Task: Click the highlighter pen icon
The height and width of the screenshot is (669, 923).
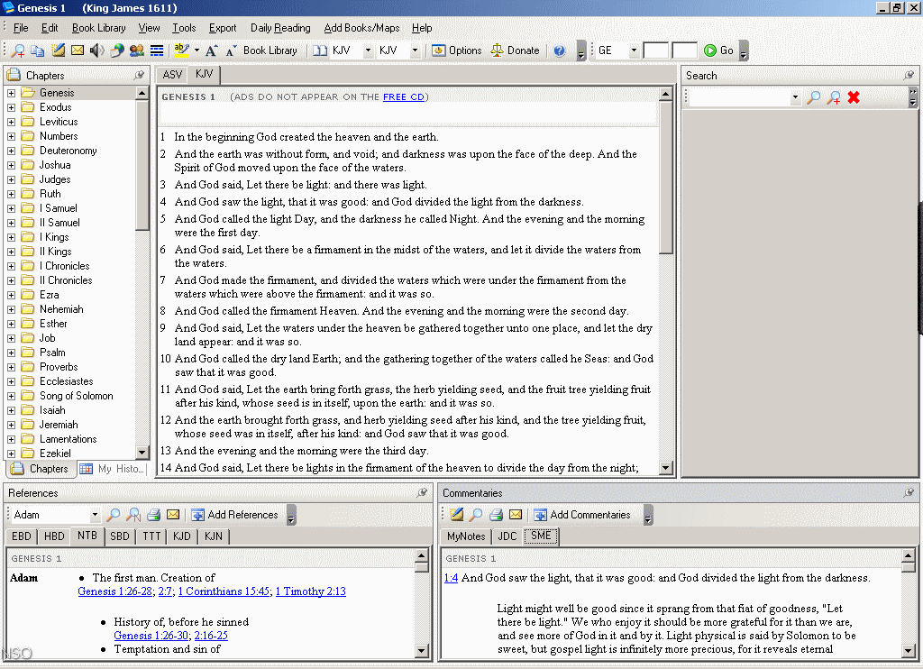Action: pyautogui.click(x=181, y=50)
